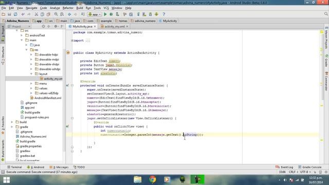
Task: Click the Attach debugger icon
Action: (x=117, y=14)
